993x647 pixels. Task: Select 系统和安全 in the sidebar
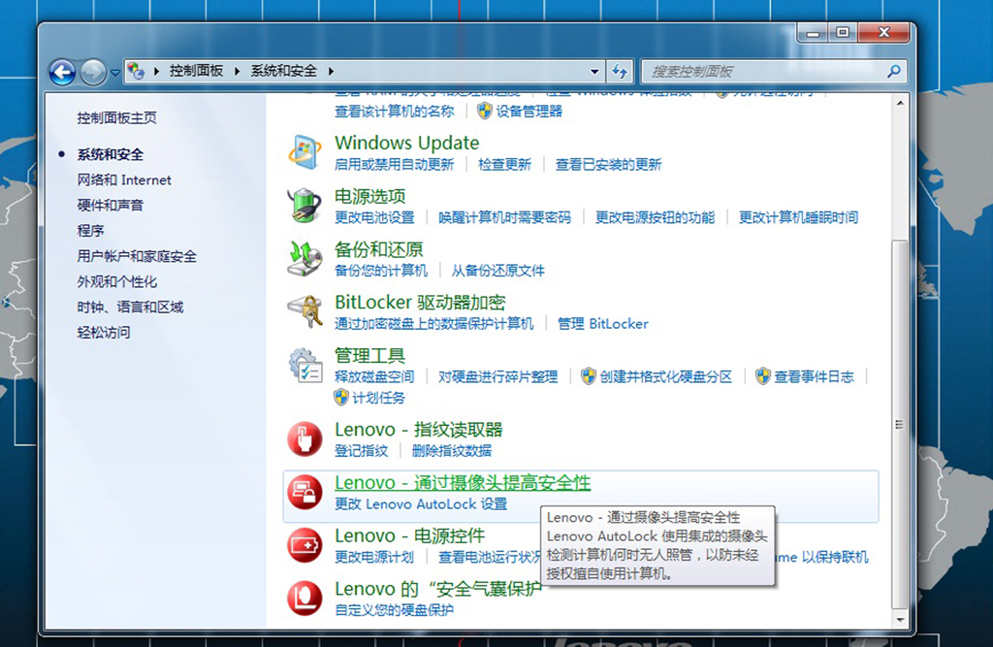pos(111,154)
